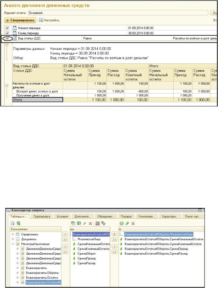
Task: Click the first icon above the База данных panel
Action: point(13,223)
